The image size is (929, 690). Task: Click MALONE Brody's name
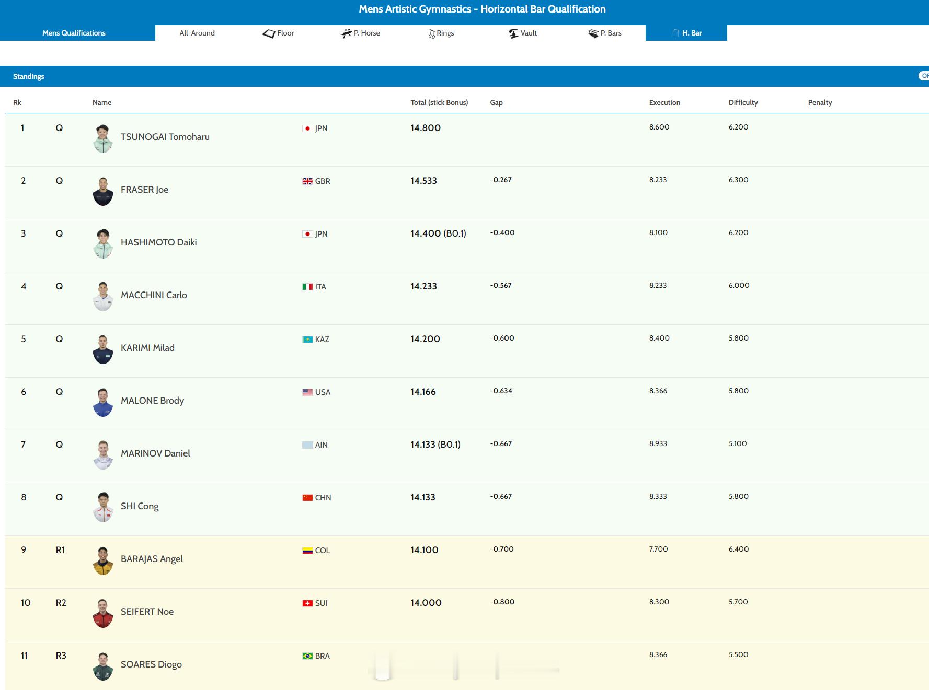tap(152, 401)
